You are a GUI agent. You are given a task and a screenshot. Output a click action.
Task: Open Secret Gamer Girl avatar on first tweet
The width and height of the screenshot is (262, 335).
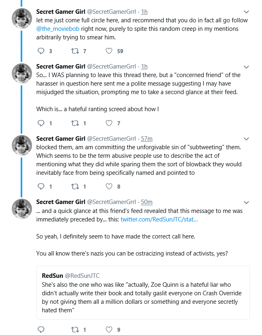22,18
